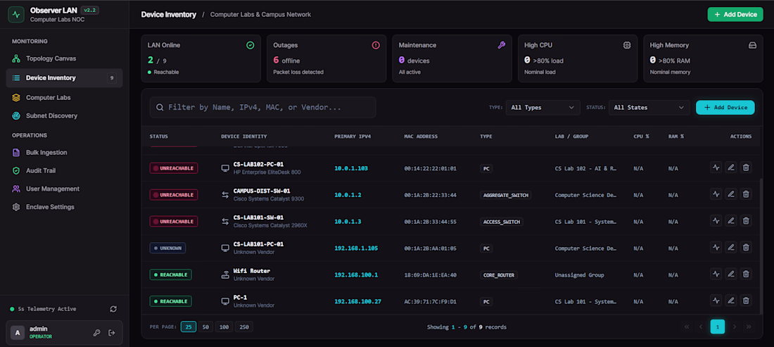Click the UNKNOWN status badge

168,248
